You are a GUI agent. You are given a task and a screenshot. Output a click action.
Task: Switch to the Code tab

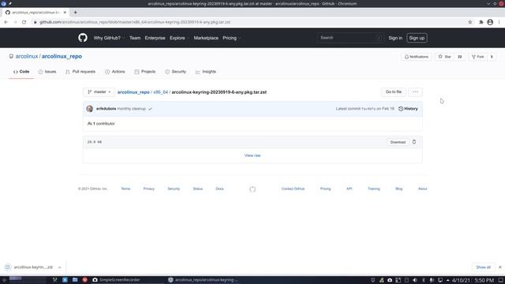[21, 72]
